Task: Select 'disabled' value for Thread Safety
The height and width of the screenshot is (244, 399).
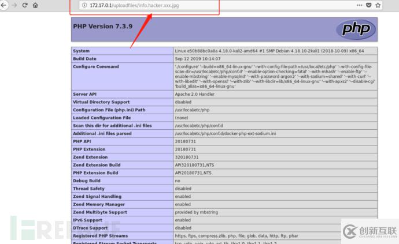Action: (x=183, y=189)
